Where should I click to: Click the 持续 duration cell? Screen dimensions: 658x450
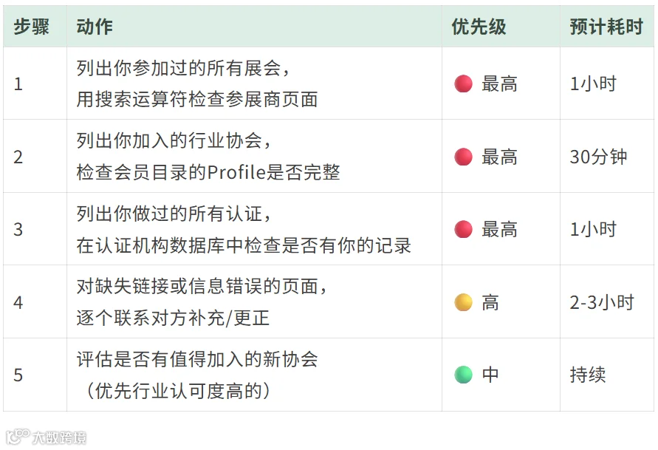point(607,375)
